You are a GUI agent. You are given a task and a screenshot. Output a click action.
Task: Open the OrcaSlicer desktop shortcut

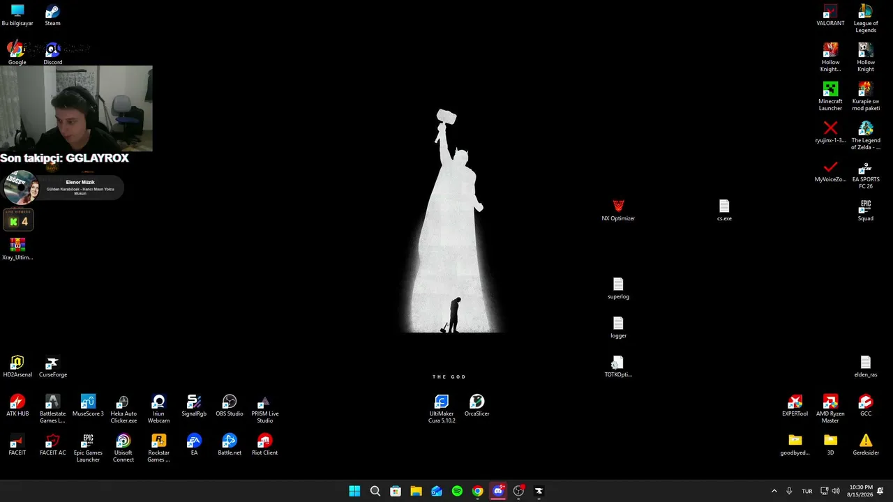pyautogui.click(x=477, y=406)
